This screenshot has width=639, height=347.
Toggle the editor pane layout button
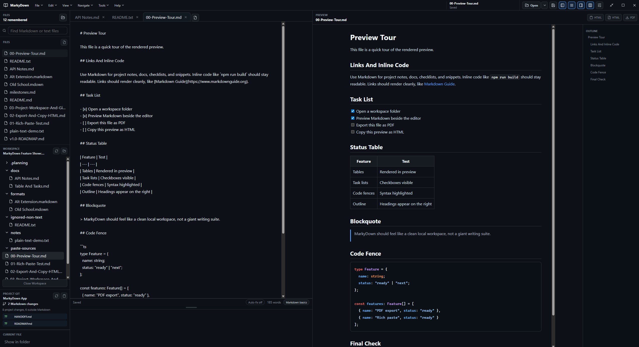point(572,5)
